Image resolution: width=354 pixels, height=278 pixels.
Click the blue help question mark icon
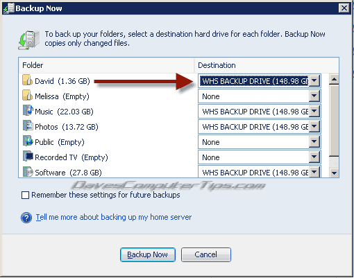tap(26, 218)
